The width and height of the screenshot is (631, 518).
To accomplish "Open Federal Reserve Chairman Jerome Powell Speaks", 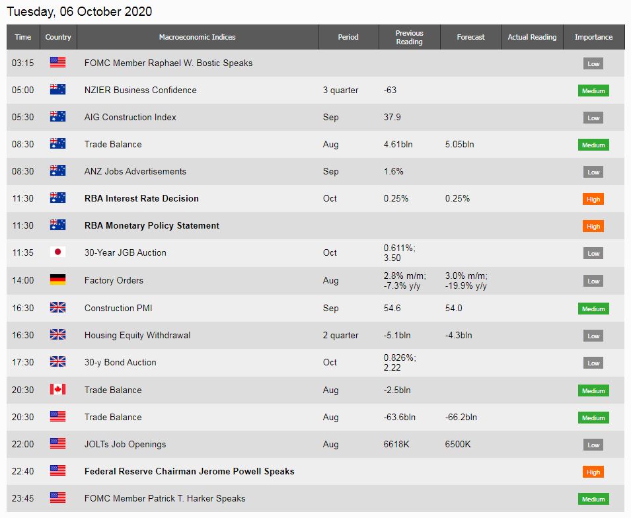I will click(189, 471).
